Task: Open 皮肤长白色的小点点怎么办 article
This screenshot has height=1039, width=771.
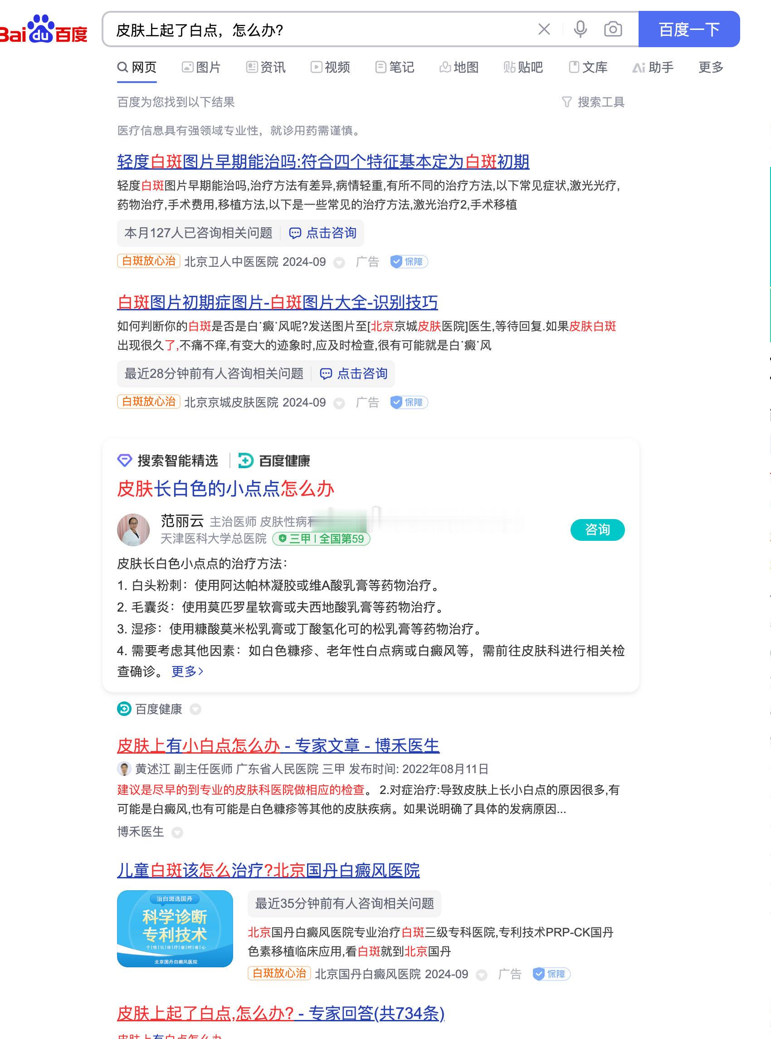Action: pyautogui.click(x=225, y=489)
